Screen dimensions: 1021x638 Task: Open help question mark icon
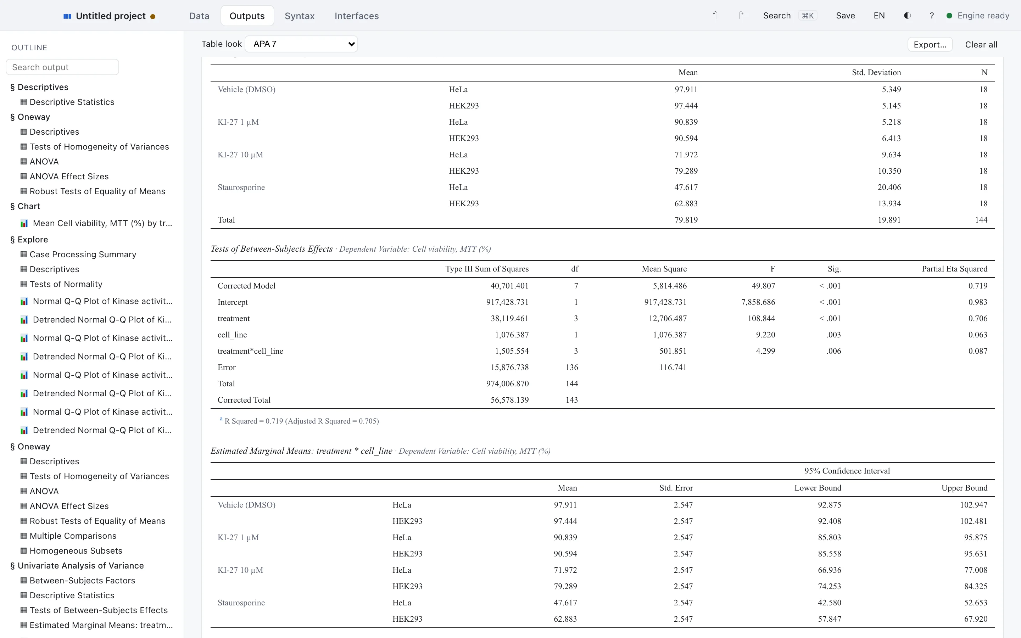coord(932,16)
